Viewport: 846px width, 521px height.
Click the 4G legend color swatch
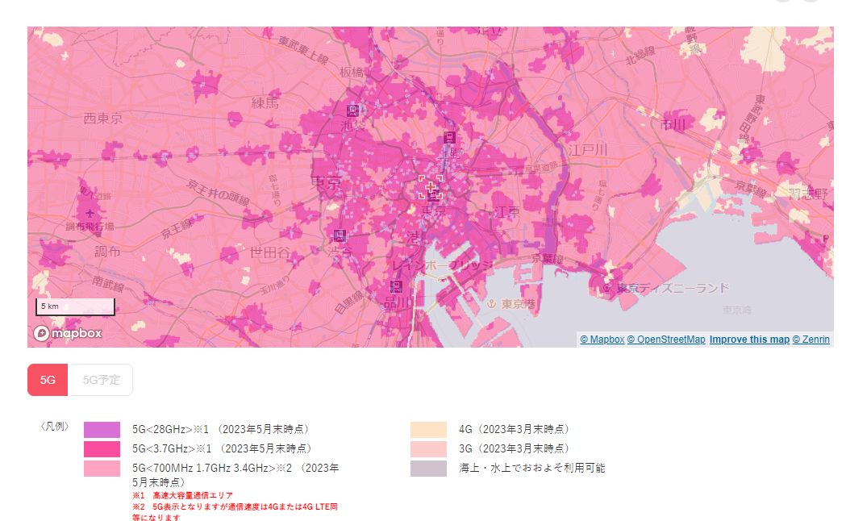click(x=428, y=430)
